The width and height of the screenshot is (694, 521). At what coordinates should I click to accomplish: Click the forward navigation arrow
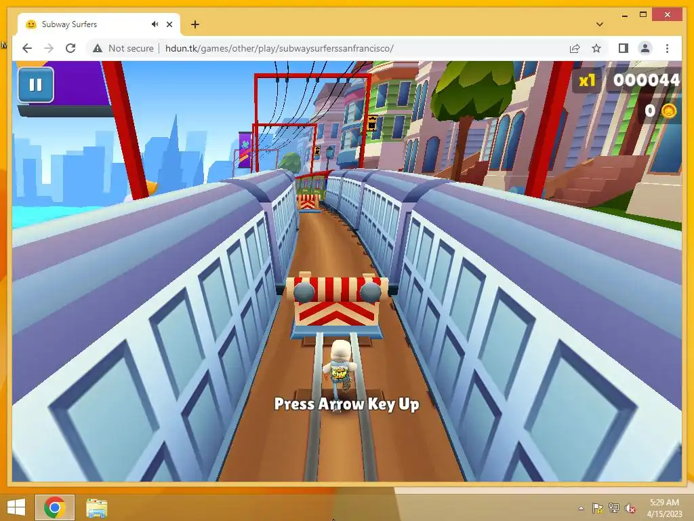pyautogui.click(x=49, y=48)
